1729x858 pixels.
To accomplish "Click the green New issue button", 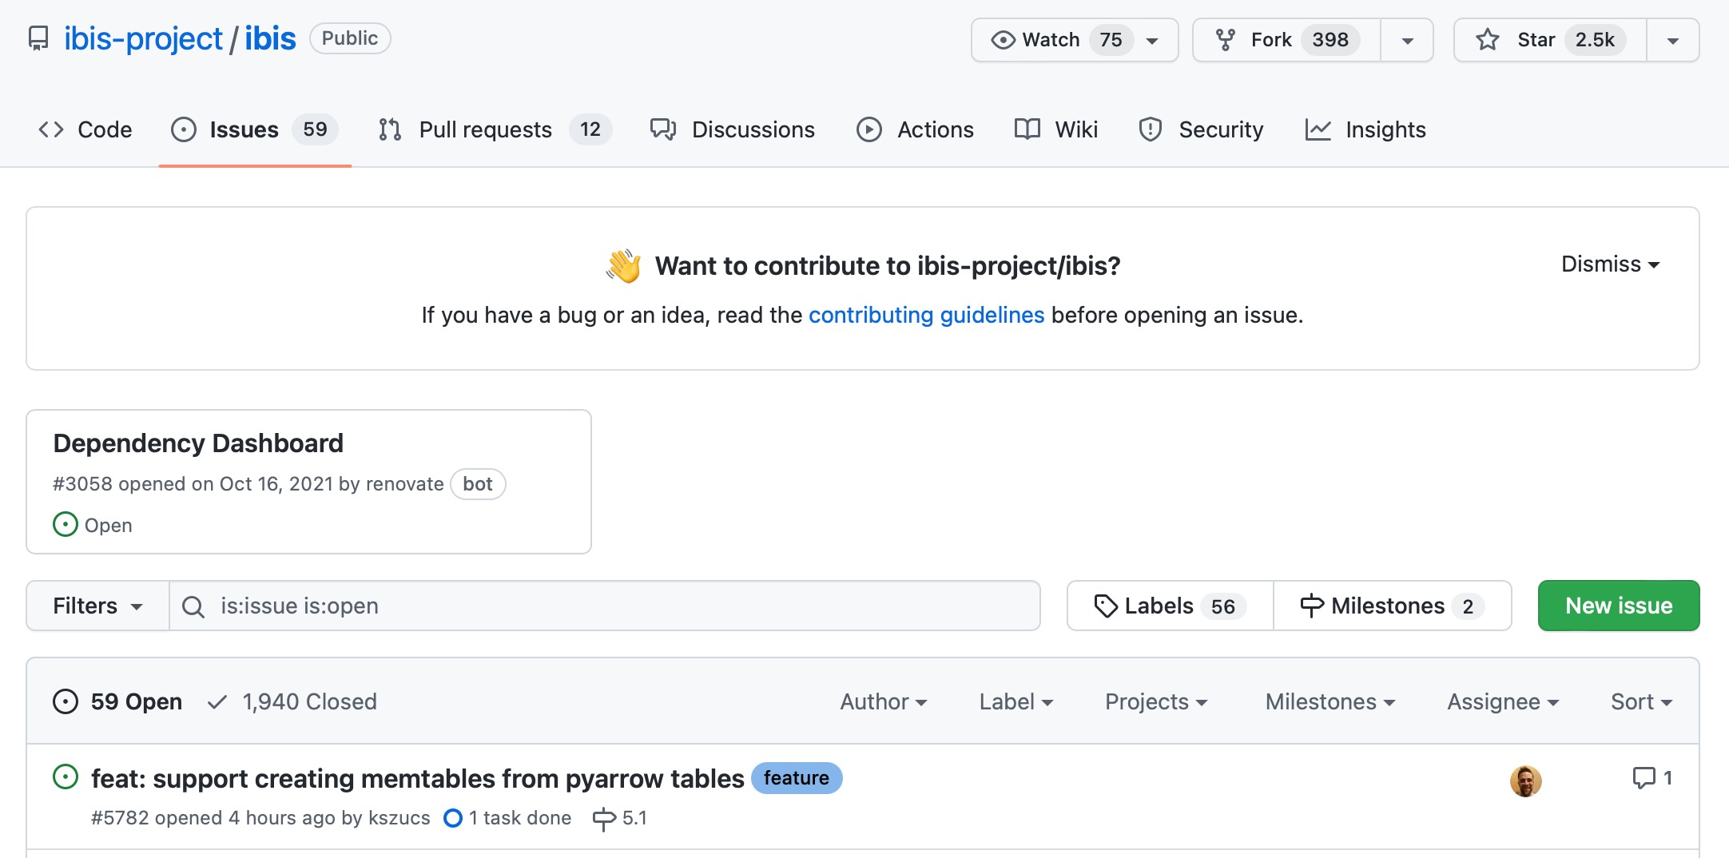I will (x=1618, y=606).
